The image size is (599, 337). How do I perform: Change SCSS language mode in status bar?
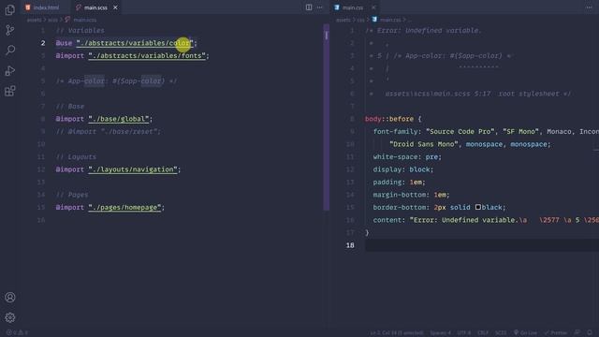point(501,332)
